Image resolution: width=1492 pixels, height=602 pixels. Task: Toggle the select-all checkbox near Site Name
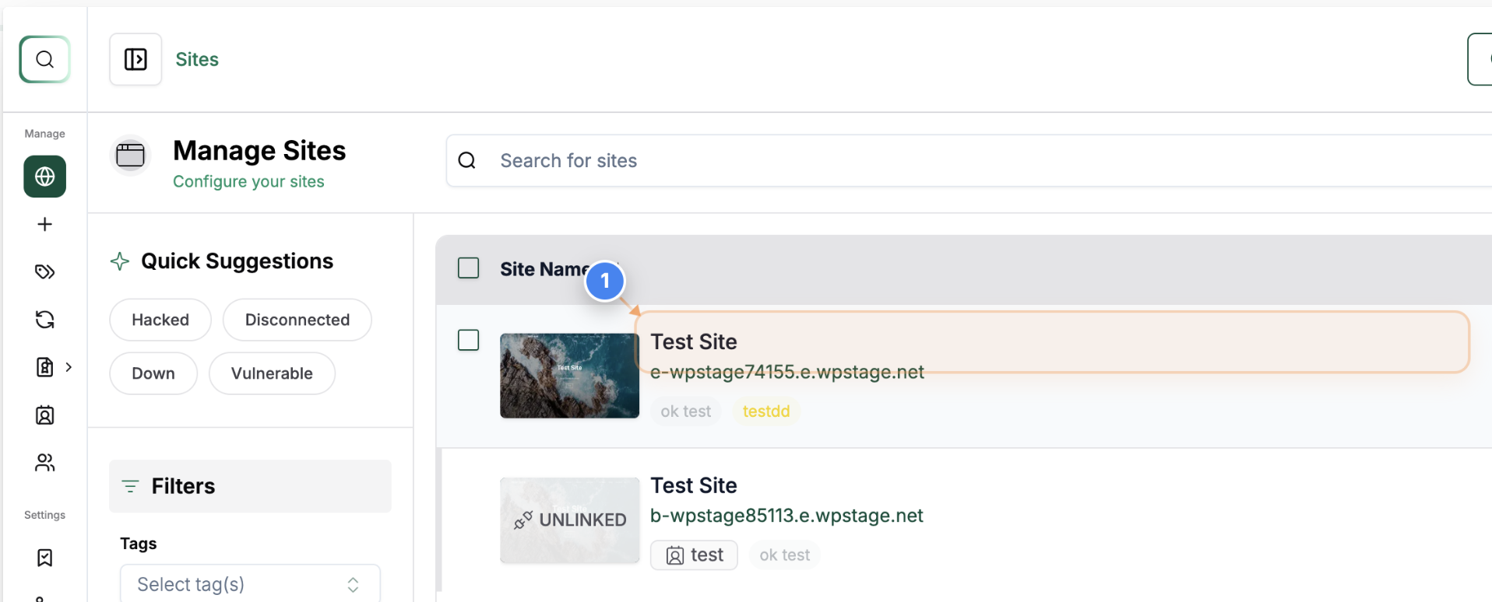(x=468, y=268)
